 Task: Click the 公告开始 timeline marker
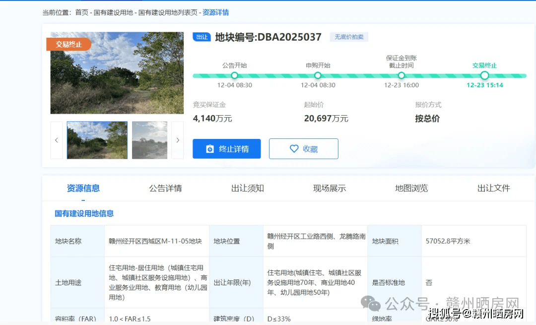(235, 75)
